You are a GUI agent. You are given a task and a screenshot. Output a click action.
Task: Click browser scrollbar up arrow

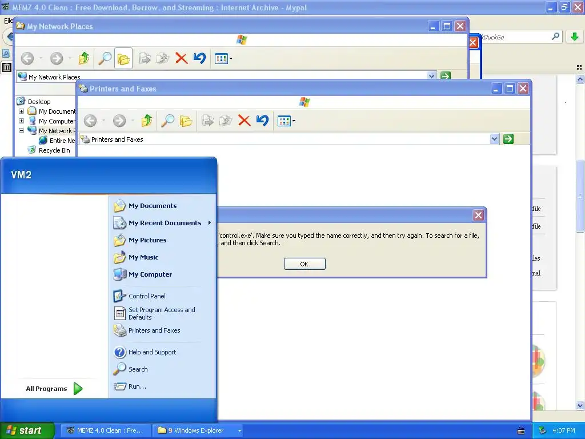(x=580, y=79)
